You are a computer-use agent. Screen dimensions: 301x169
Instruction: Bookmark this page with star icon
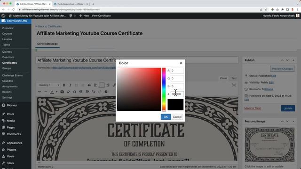[x=266, y=9]
